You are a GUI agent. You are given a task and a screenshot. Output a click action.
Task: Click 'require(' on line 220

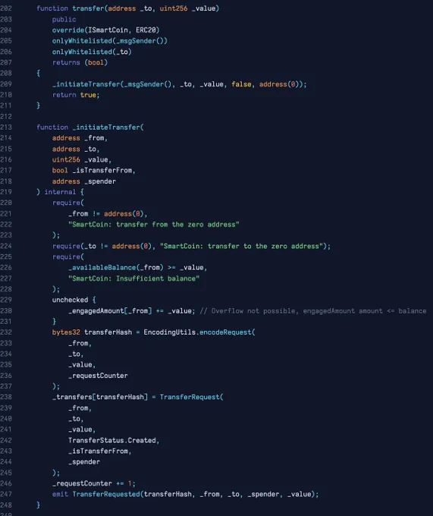click(68, 203)
